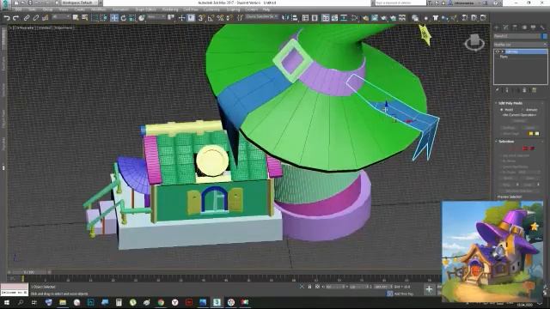Toggle the eye icon on Edit Poly modifier

pos(498,51)
